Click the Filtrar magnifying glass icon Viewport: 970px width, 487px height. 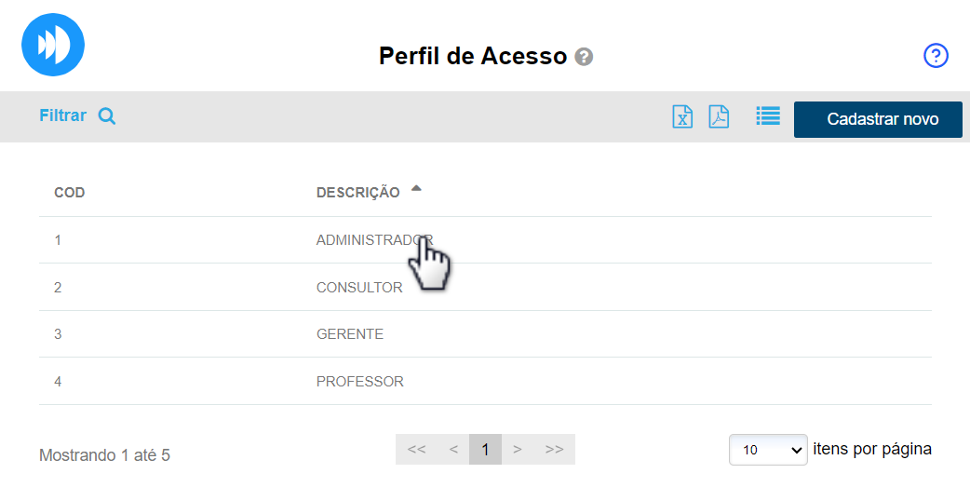pyautogui.click(x=107, y=116)
